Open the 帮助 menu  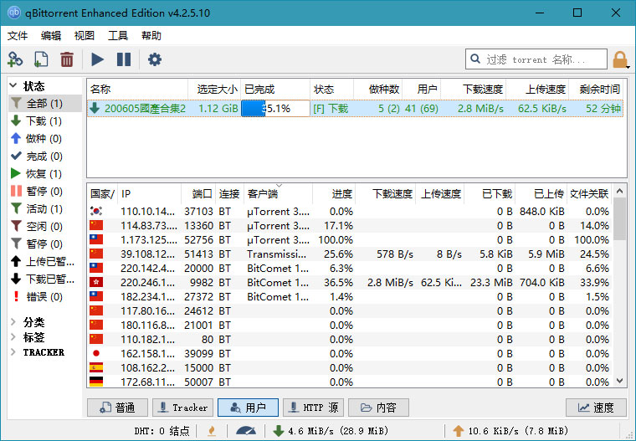point(151,36)
